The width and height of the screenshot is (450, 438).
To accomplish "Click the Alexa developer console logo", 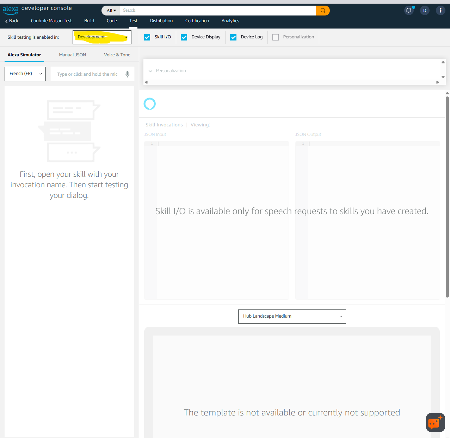I will pos(37,9).
